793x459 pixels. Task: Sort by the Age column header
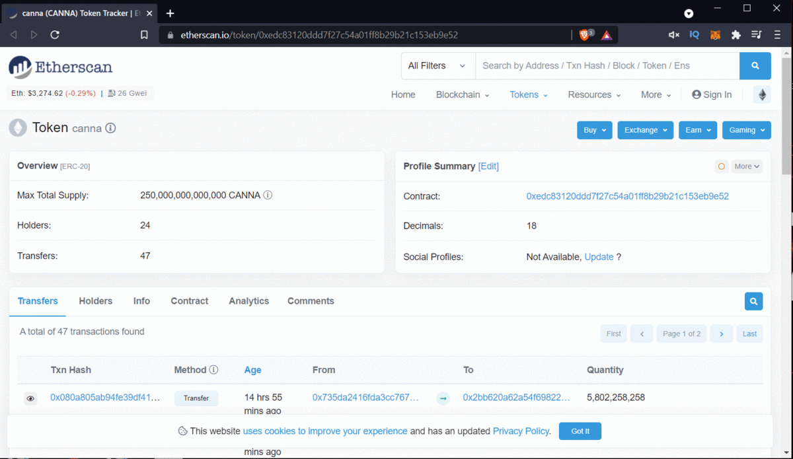point(253,370)
